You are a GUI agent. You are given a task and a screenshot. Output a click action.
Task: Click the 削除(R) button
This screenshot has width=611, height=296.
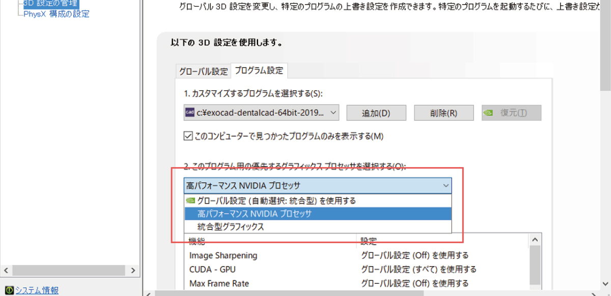[x=443, y=113]
